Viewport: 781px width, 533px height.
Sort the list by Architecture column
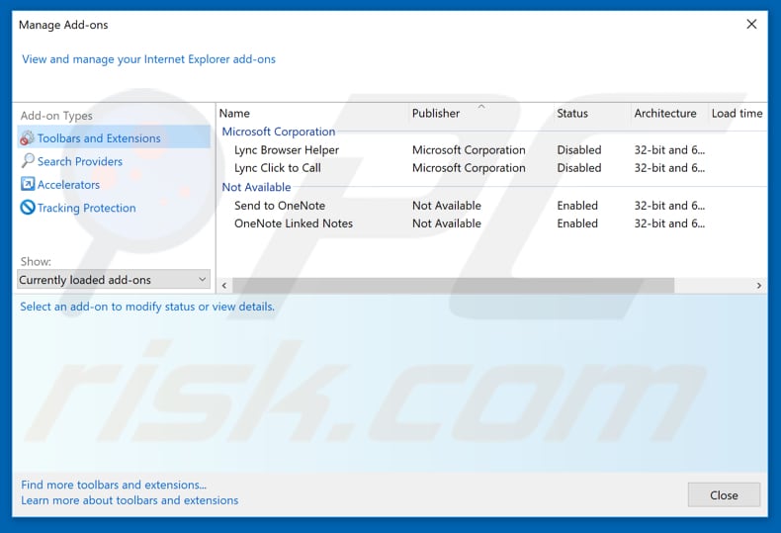(x=665, y=113)
